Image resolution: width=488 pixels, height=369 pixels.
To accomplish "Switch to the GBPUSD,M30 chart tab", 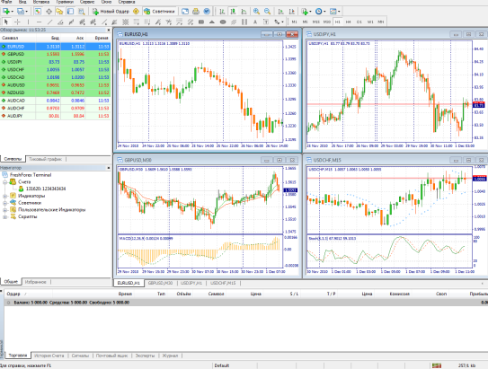I will tap(160, 283).
